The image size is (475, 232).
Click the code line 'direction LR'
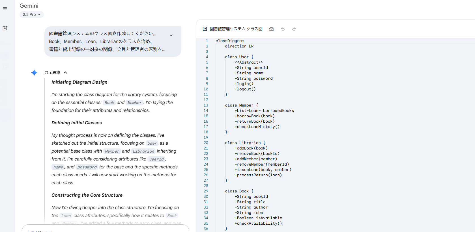(x=239, y=46)
